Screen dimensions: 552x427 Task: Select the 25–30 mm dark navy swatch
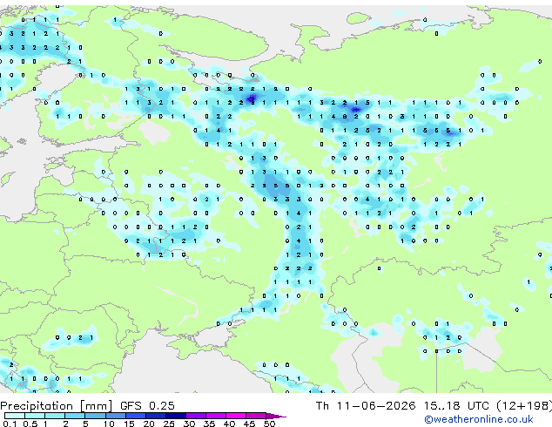click(176, 416)
